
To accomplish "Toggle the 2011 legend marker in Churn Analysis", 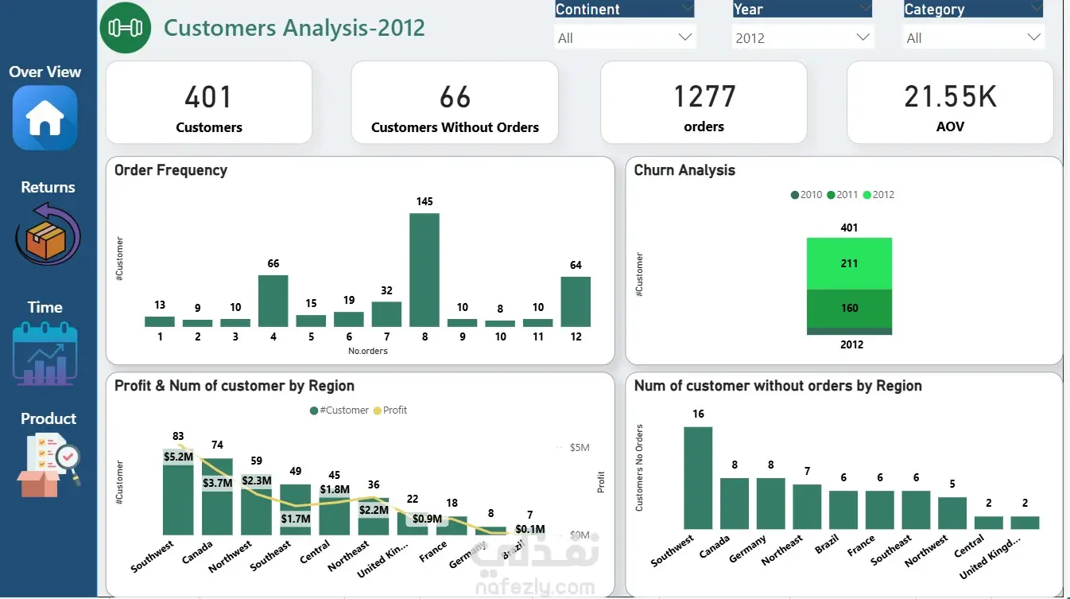I will pos(831,195).
